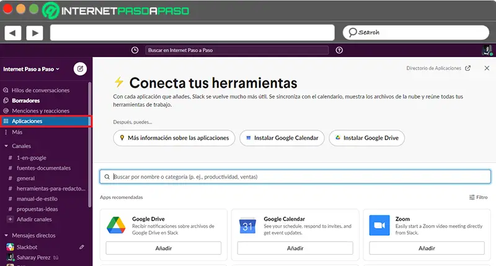Click Buscar en Internet Paso a Paso field

pyautogui.click(x=237, y=50)
